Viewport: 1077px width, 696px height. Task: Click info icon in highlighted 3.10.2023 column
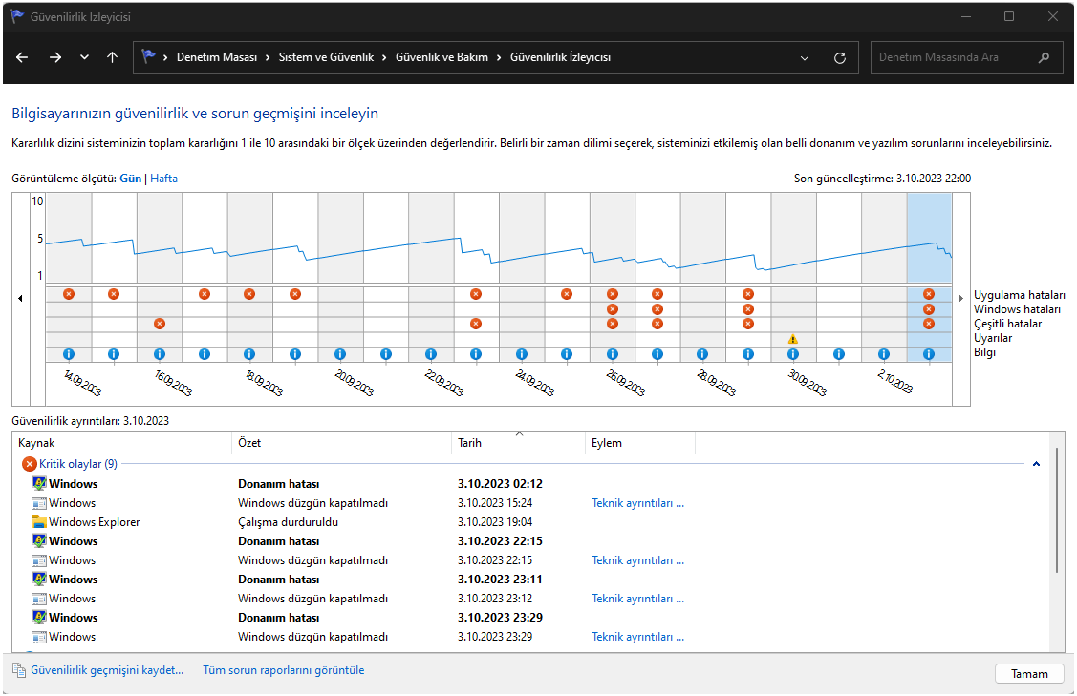(x=929, y=354)
